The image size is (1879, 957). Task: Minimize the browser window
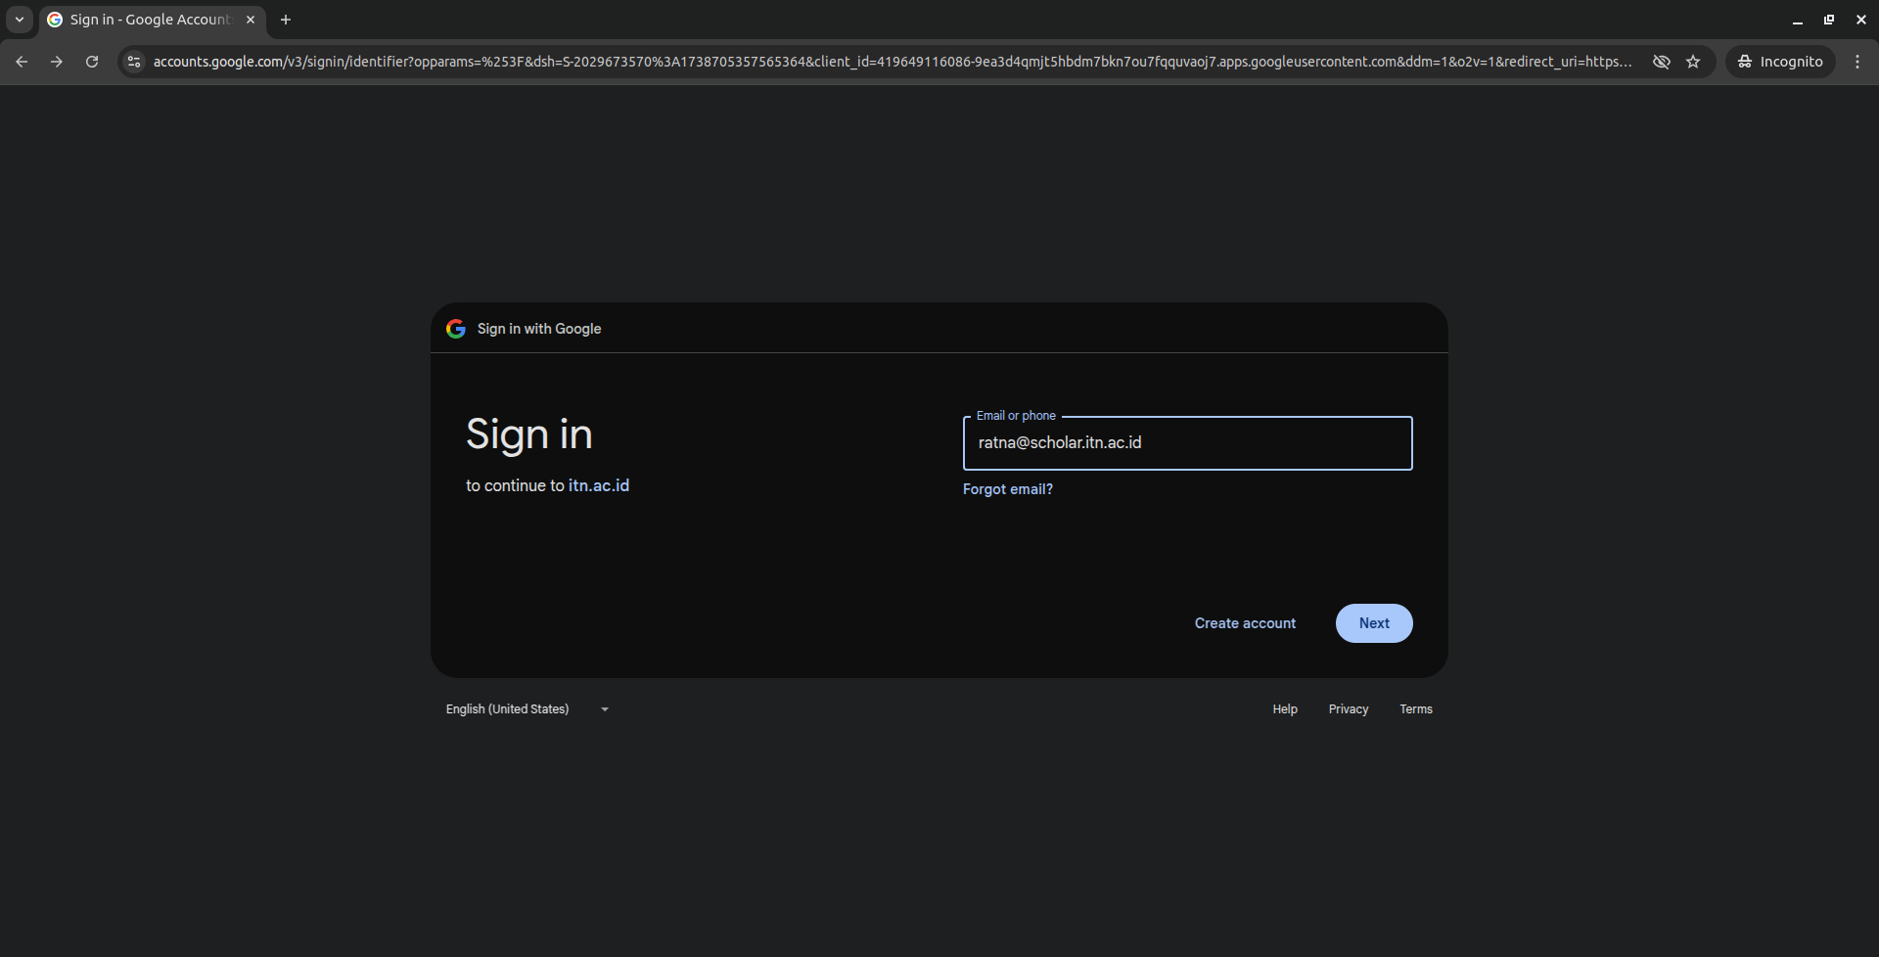(1797, 20)
